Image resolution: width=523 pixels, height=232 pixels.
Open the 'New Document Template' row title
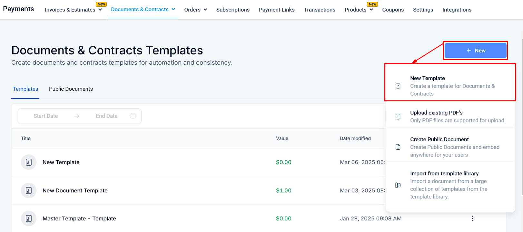75,190
